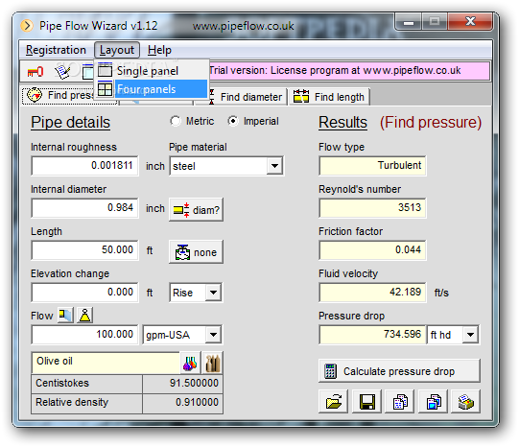Viewport: 519px width, 447px height.
Task: Click the brown bottles fluid icon
Action: coord(213,364)
